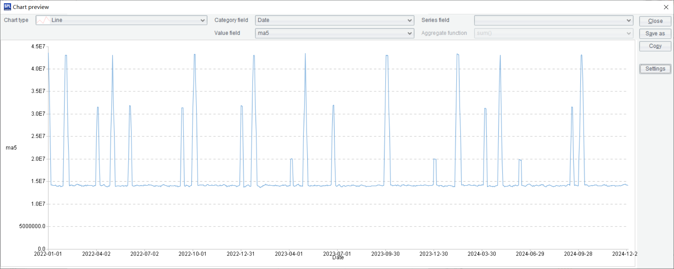Open chart Settings

point(655,69)
